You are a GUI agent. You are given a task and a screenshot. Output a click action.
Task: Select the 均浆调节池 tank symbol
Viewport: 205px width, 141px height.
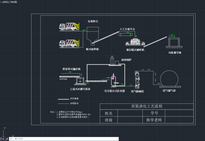coord(174,43)
